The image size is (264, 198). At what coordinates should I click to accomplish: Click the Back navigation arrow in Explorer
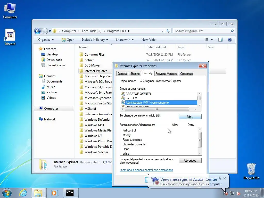[x=37, y=31]
